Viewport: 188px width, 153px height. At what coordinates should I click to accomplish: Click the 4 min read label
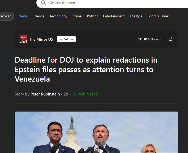pyautogui.click(x=88, y=94)
